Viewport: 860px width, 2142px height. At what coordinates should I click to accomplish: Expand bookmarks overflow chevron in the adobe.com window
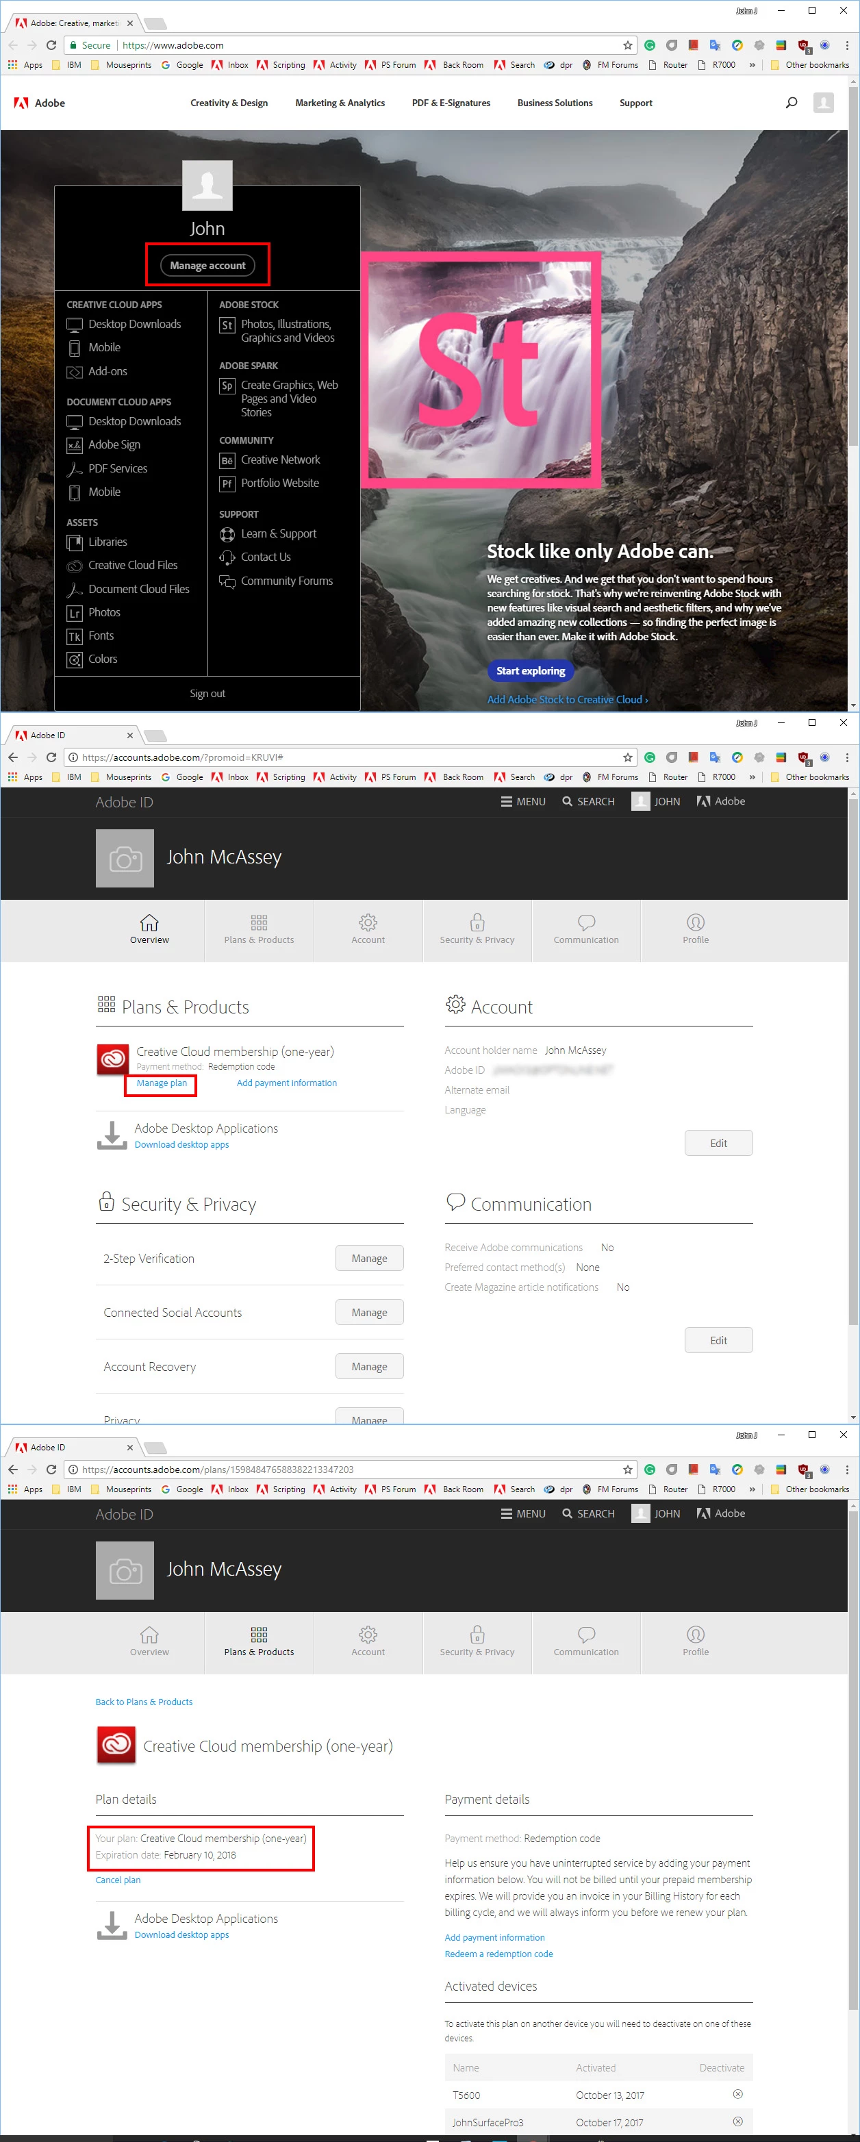[752, 65]
